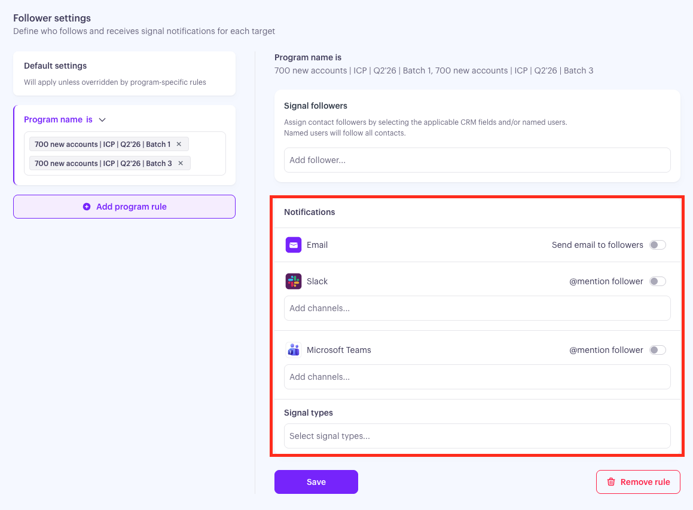Click the trash icon on Remove rule
Image resolution: width=693 pixels, height=510 pixels.
tap(611, 482)
